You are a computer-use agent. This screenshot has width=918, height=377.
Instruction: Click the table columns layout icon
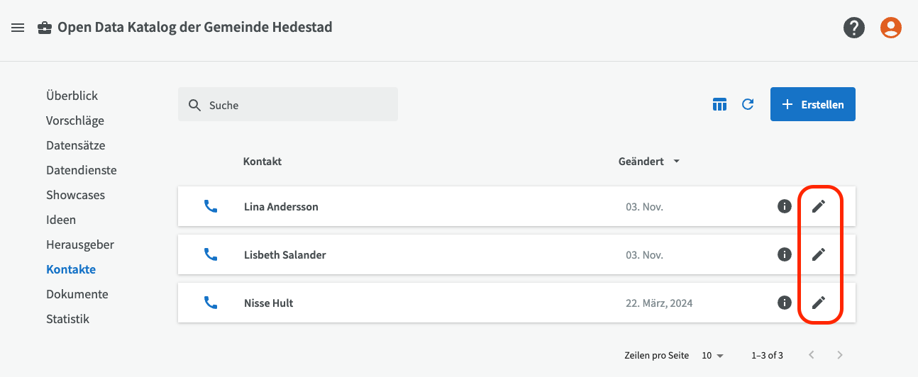click(x=720, y=105)
